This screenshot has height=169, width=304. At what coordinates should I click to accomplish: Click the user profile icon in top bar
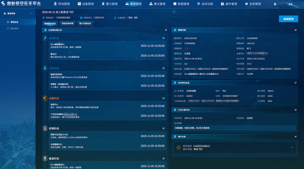(275, 4)
